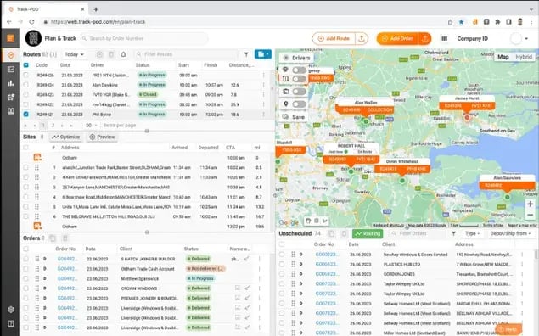Click drag handle of site row 1
Screen dimensions: 539x336
pyautogui.click(x=36, y=167)
